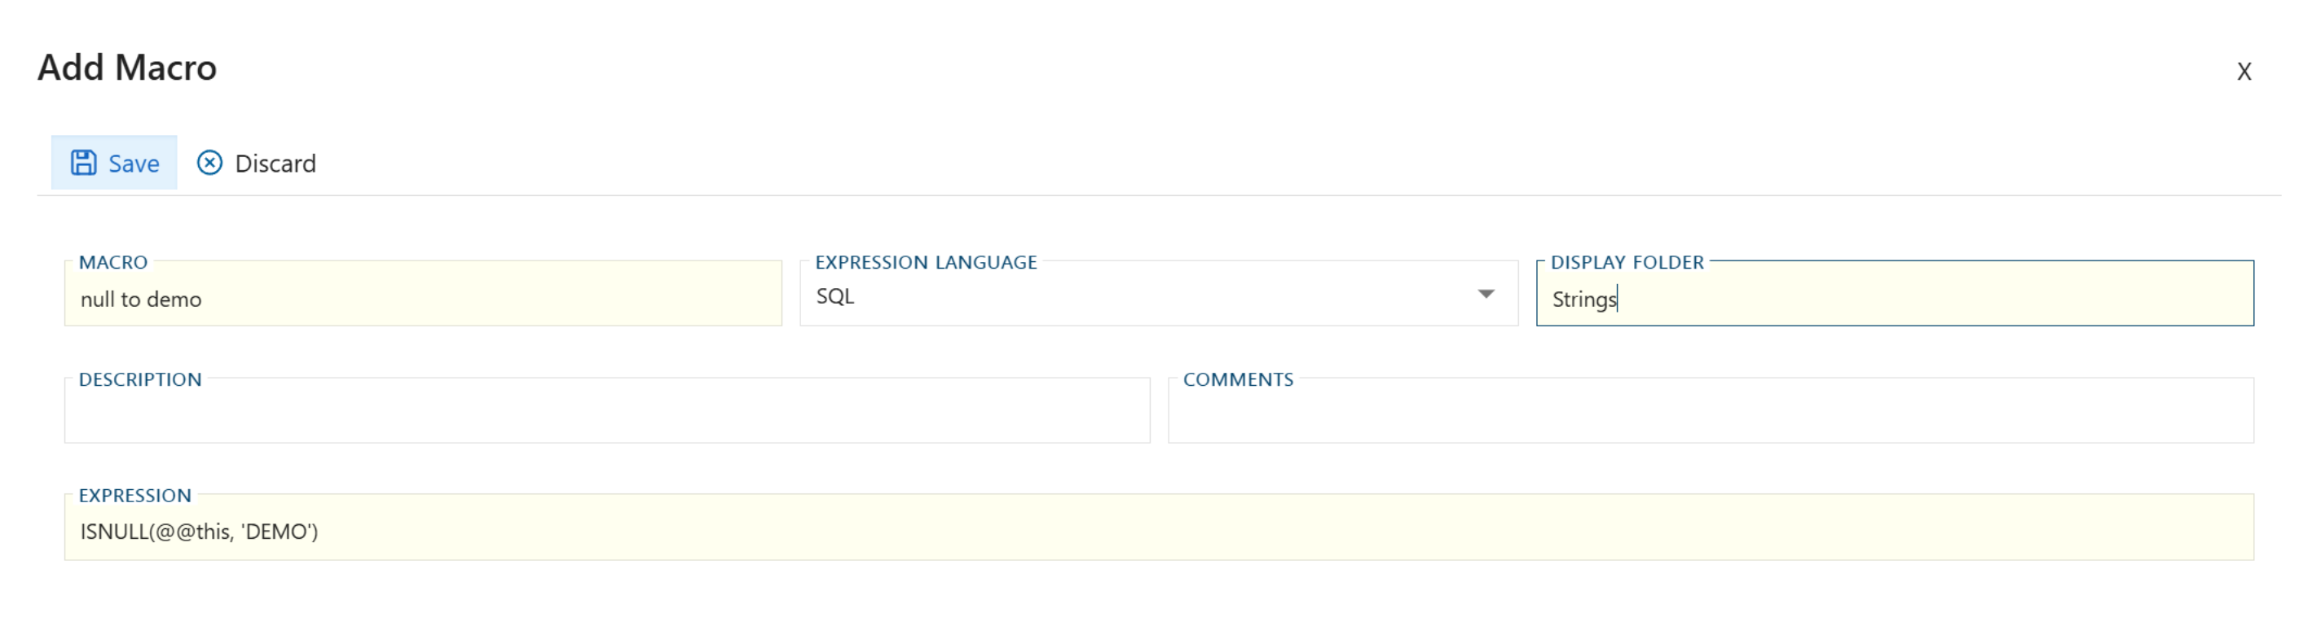Save the new macro
Image resolution: width=2312 pixels, height=630 pixels.
point(114,162)
